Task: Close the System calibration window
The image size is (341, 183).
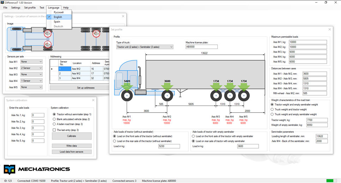Action: click(x=93, y=100)
